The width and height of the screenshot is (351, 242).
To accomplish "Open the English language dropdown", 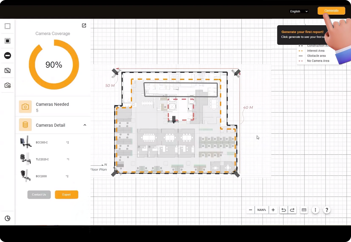I will click(x=299, y=11).
